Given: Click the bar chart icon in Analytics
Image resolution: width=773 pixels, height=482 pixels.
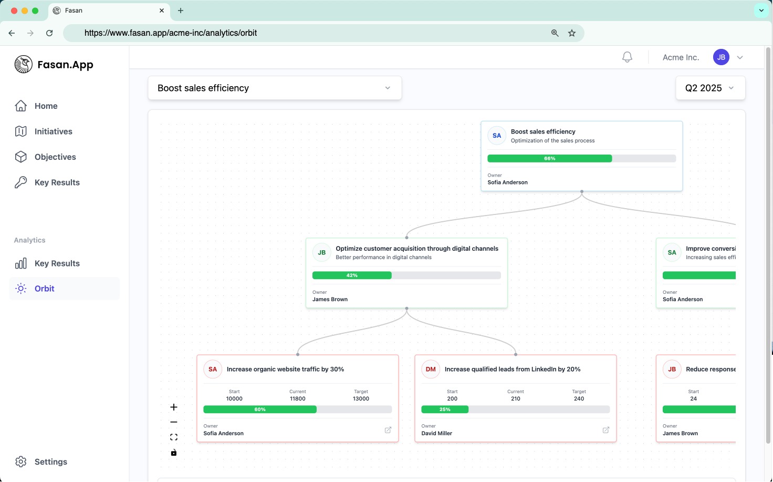Looking at the screenshot, I should [21, 263].
